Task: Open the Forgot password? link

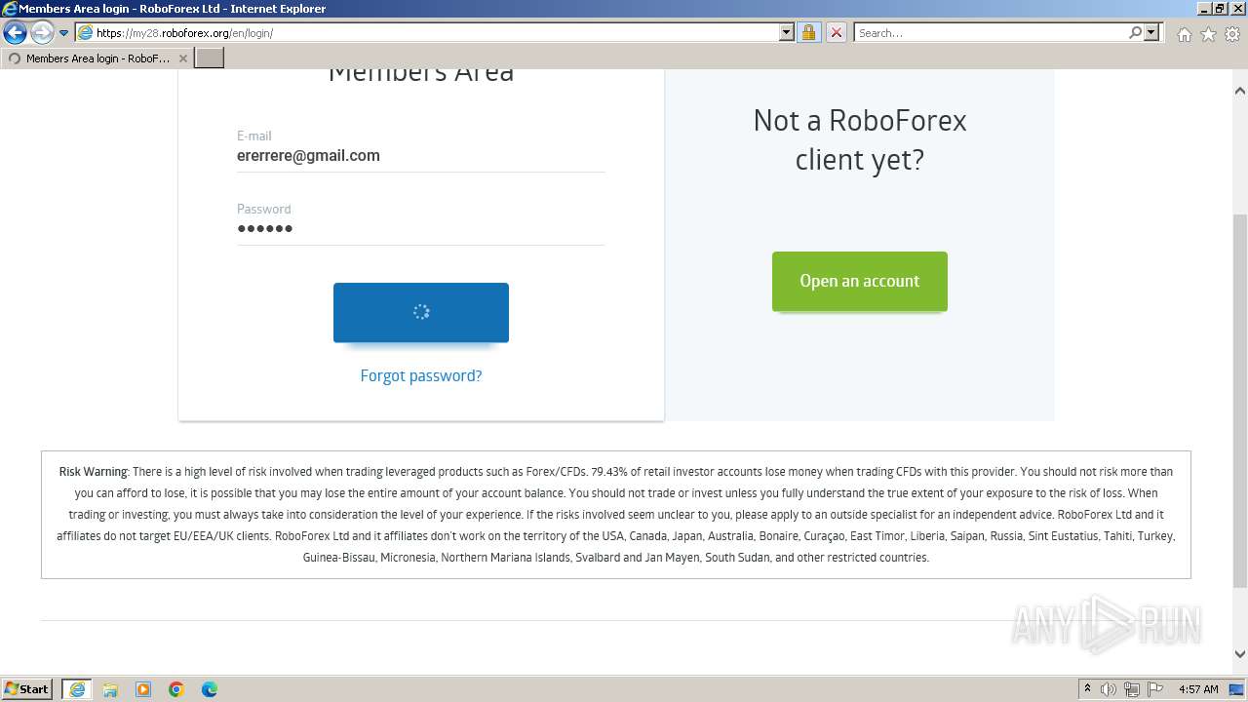Action: (421, 375)
